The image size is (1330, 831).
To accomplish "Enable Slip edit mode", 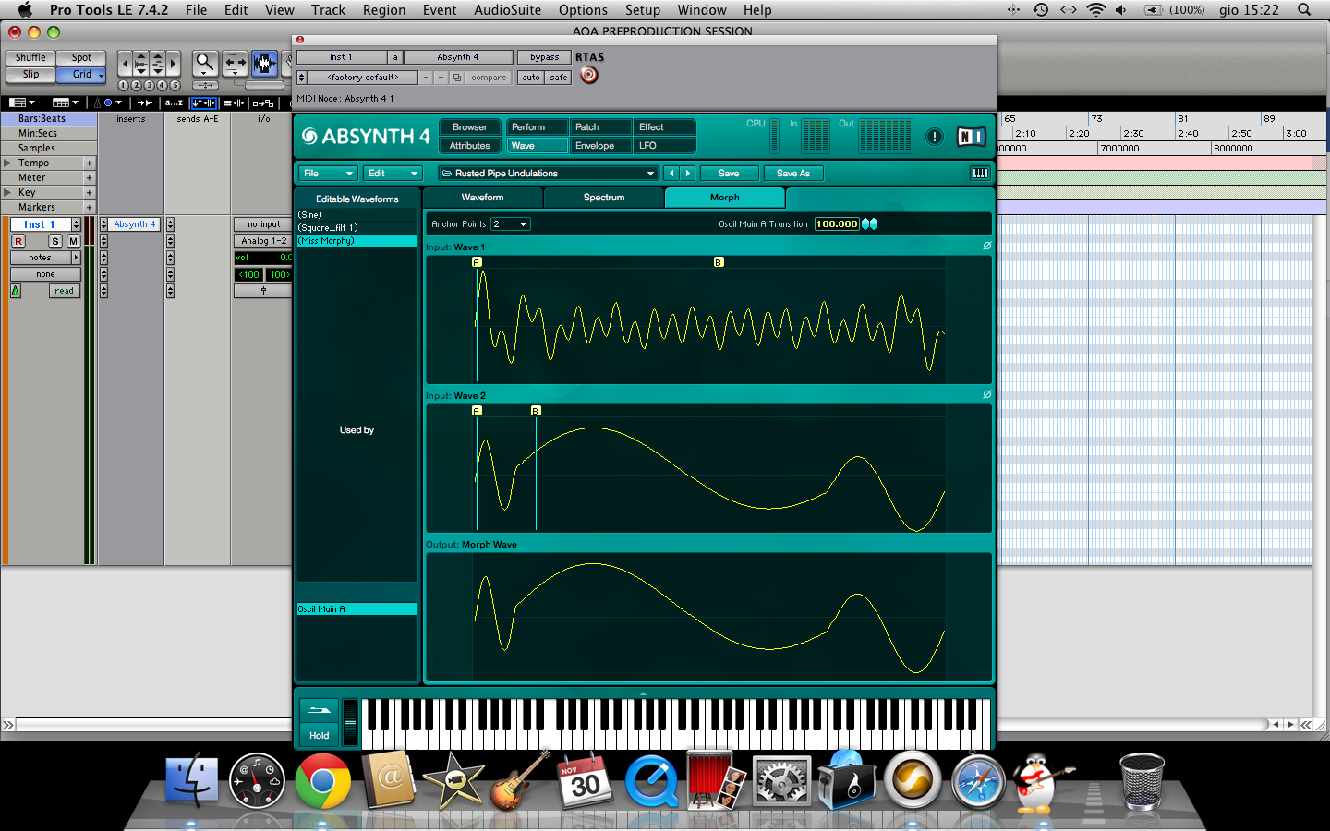I will point(30,74).
